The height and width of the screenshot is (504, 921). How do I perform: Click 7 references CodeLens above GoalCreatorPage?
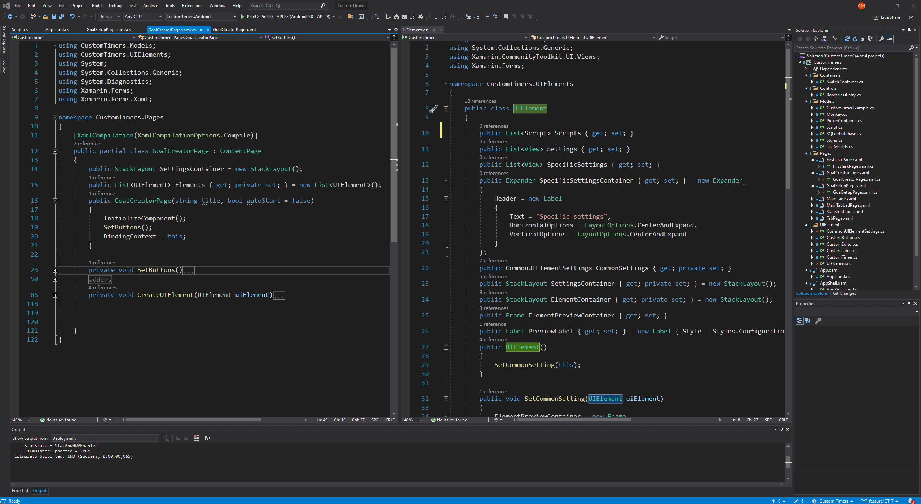click(x=88, y=144)
